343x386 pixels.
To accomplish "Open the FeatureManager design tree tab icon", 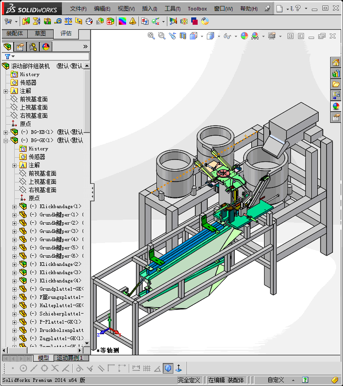I will tap(7, 46).
